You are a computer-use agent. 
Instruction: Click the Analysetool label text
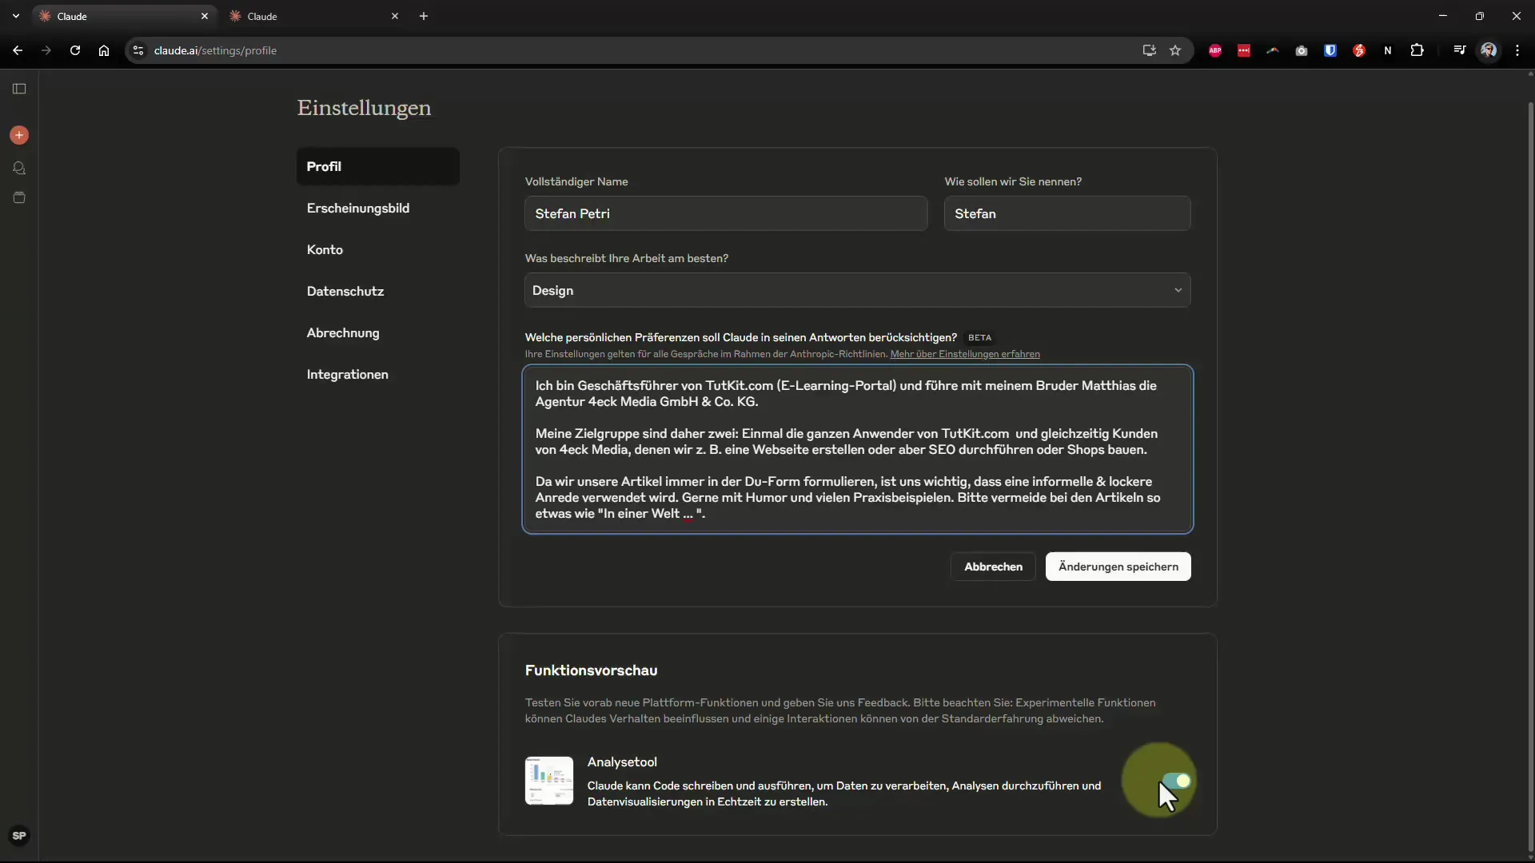(622, 762)
